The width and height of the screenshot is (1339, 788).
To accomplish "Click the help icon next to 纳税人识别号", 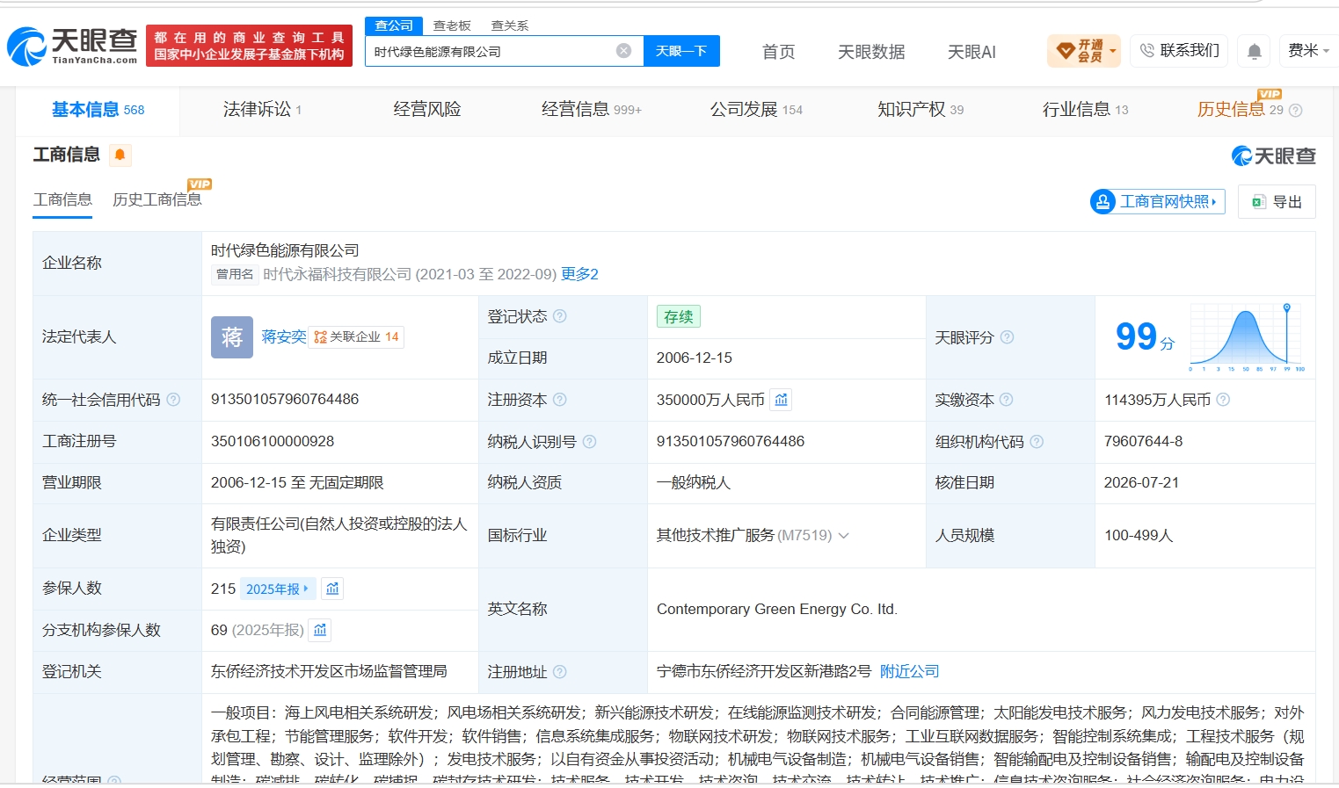I will click(590, 442).
